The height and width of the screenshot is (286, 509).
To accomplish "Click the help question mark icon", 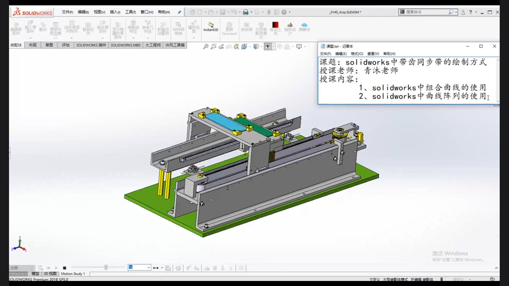I will pos(471,12).
